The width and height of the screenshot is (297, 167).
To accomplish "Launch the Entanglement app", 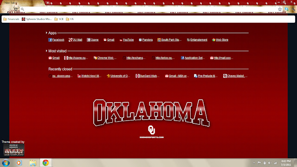I will pos(197,40).
